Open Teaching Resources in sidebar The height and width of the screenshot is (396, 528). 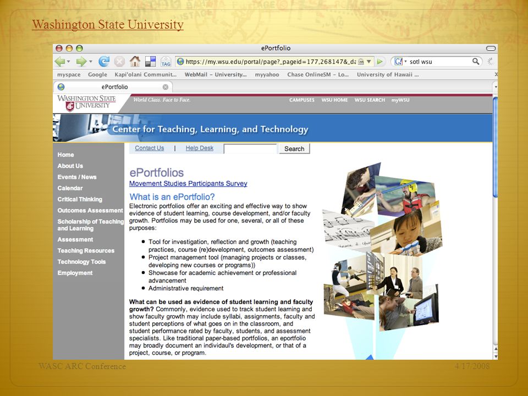pyautogui.click(x=86, y=251)
